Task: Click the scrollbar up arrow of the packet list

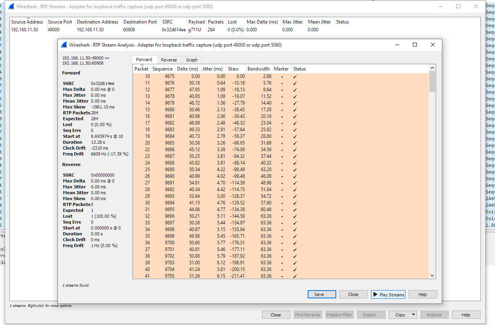Action: point(432,67)
